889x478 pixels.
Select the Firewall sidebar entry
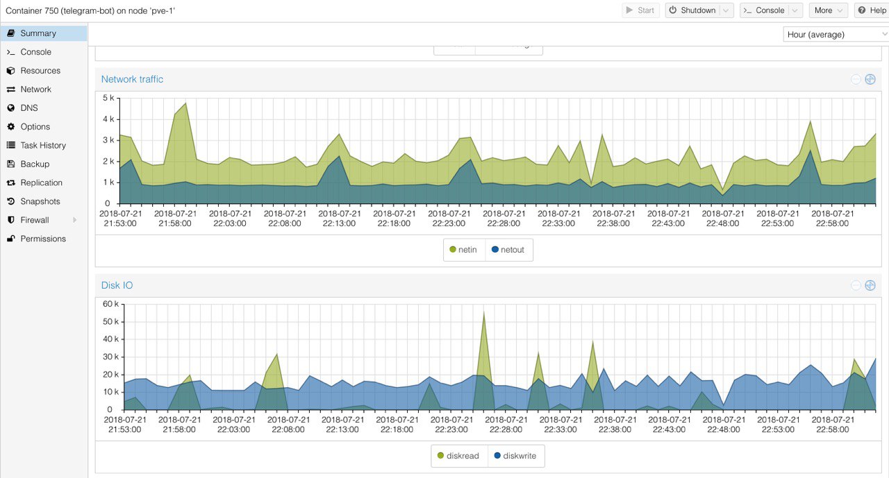click(44, 220)
